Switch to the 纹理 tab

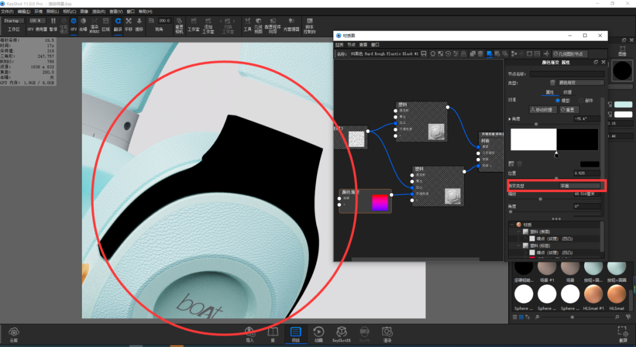pyautogui.click(x=567, y=92)
